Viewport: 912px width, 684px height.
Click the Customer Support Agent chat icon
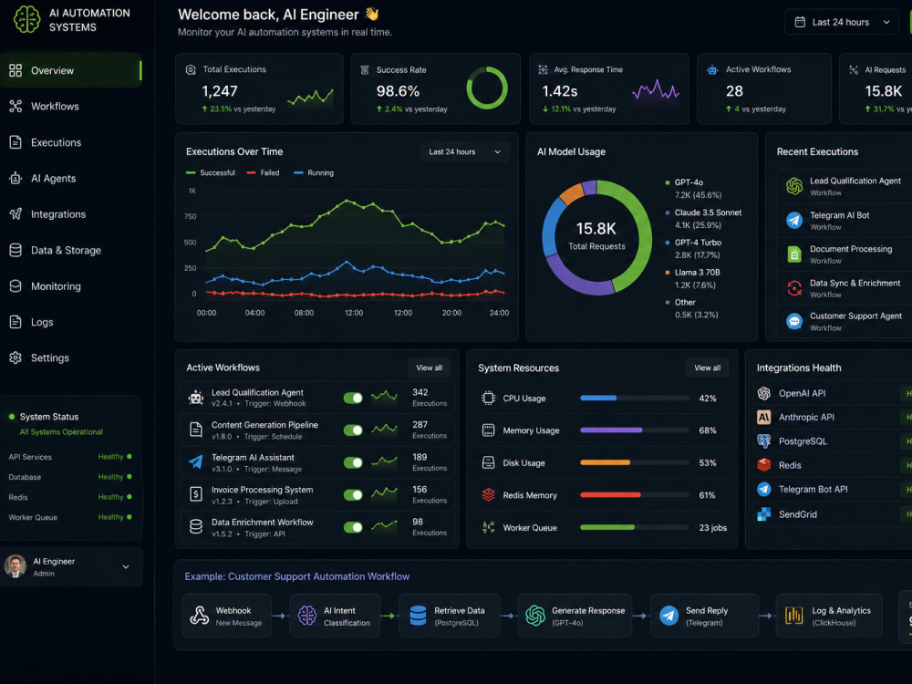coord(794,321)
